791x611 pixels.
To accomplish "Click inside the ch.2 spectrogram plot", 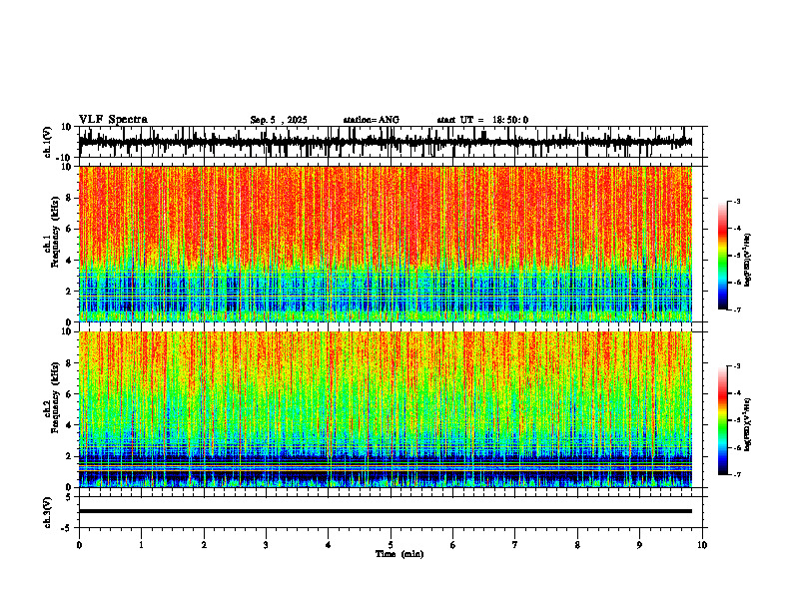I will tap(386, 409).
